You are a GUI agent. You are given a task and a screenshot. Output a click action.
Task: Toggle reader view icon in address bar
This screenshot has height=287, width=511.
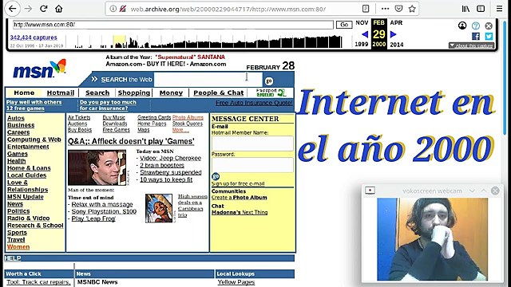point(366,9)
